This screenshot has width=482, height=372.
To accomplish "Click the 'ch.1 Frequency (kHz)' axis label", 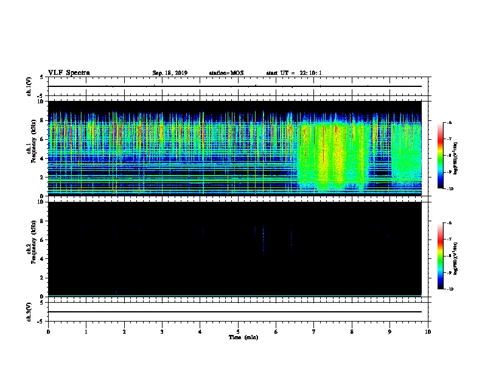I will [31, 141].
